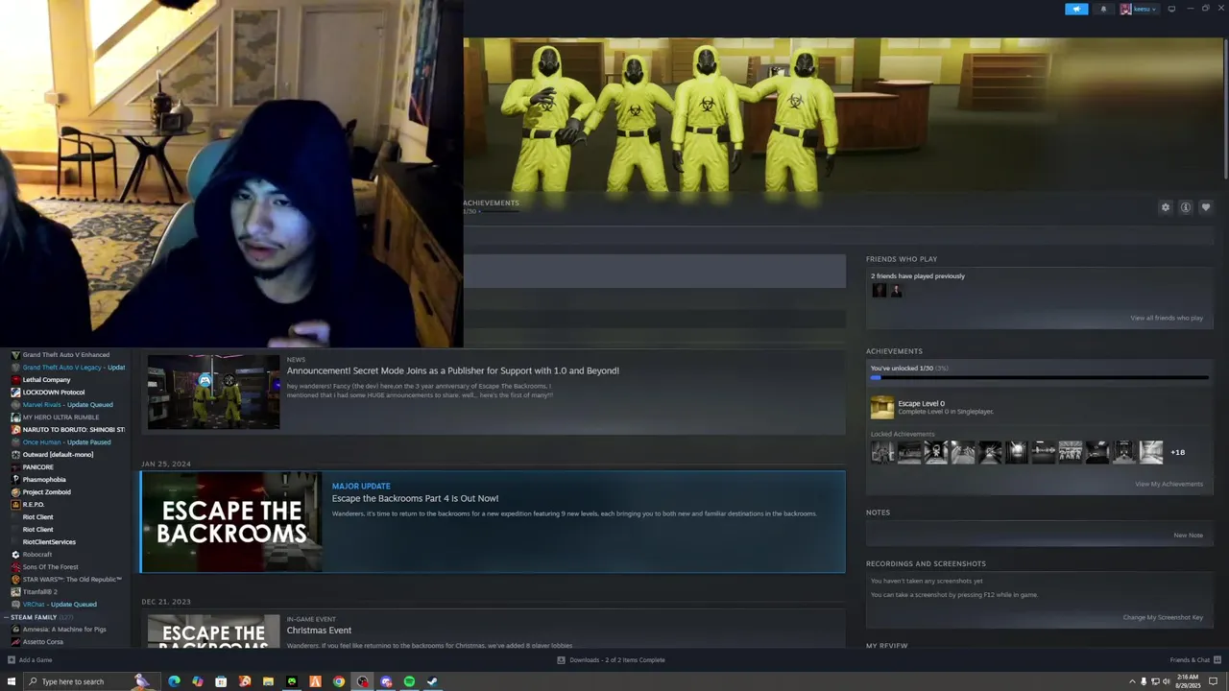Select MY HERO ULTRA RUMBLE in library
Image resolution: width=1229 pixels, height=691 pixels.
pos(60,417)
